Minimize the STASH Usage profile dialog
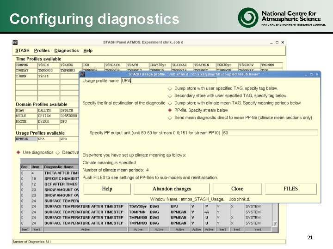Viewport: 333px width, 249px height. 306,75
